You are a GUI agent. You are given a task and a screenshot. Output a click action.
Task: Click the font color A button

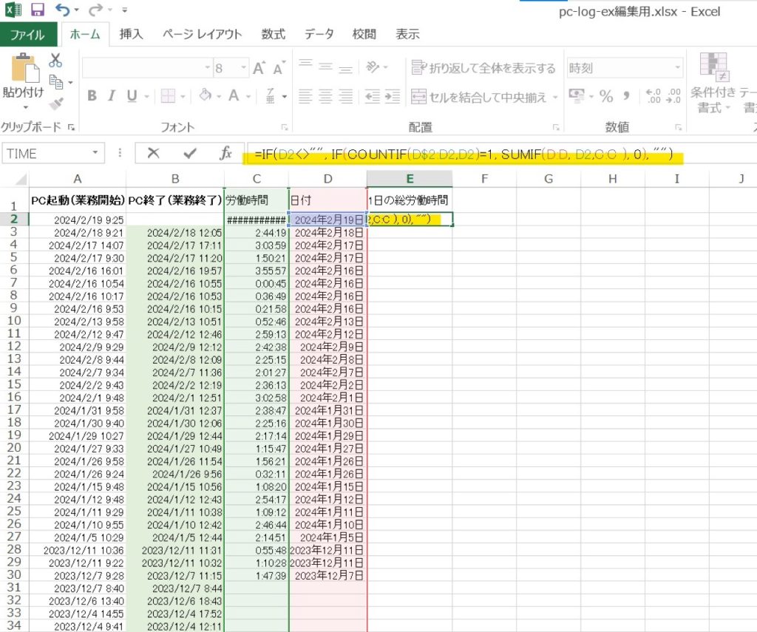tap(234, 95)
